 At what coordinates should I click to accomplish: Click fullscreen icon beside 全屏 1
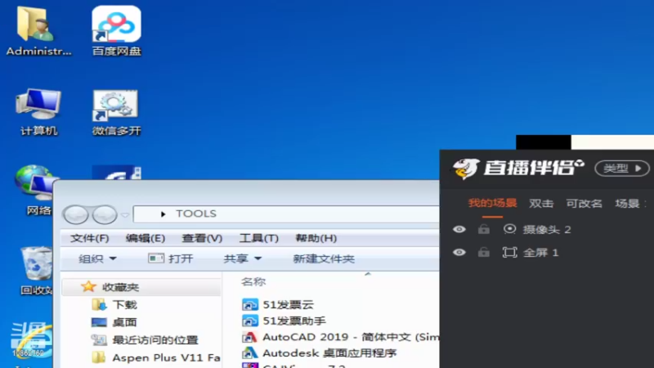click(x=509, y=253)
